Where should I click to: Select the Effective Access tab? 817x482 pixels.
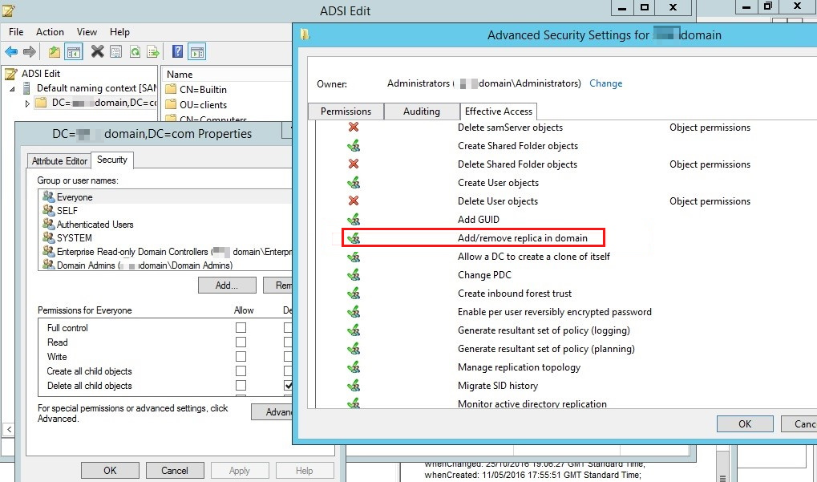pyautogui.click(x=498, y=111)
